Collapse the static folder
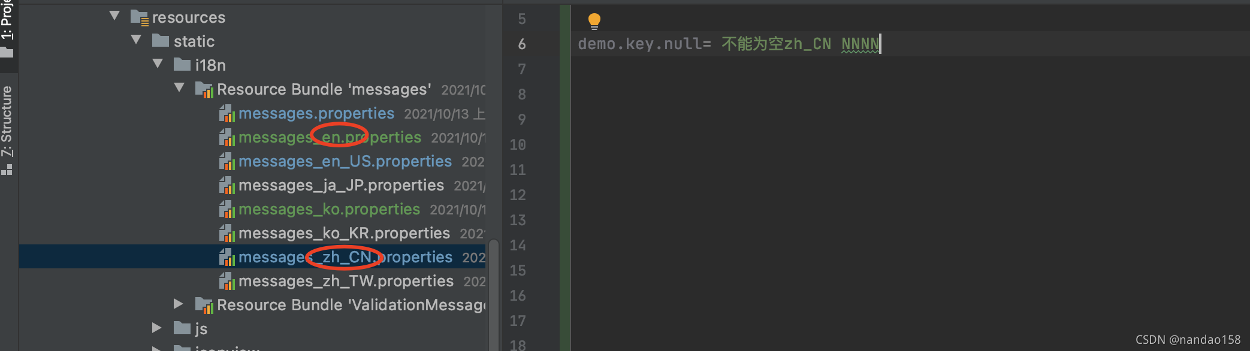This screenshot has height=351, width=1250. click(136, 40)
